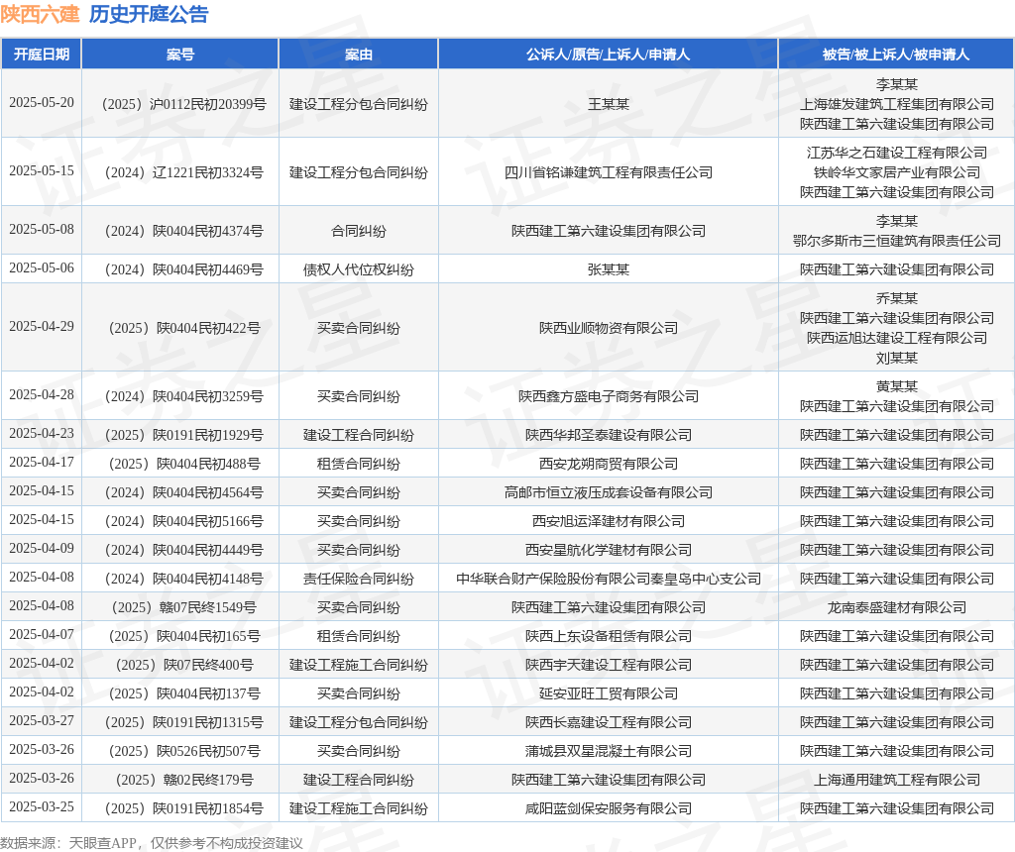
Task: Click plaintiff 陕西鑫方盛电子商务有限公司
Action: 609,396
